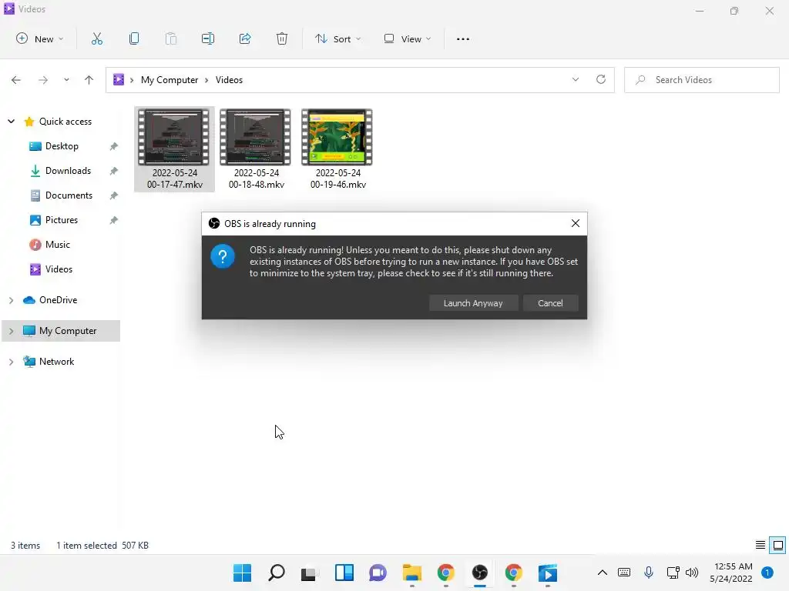
Task: Expand the OneDrive tree node
Action: pyautogui.click(x=11, y=300)
